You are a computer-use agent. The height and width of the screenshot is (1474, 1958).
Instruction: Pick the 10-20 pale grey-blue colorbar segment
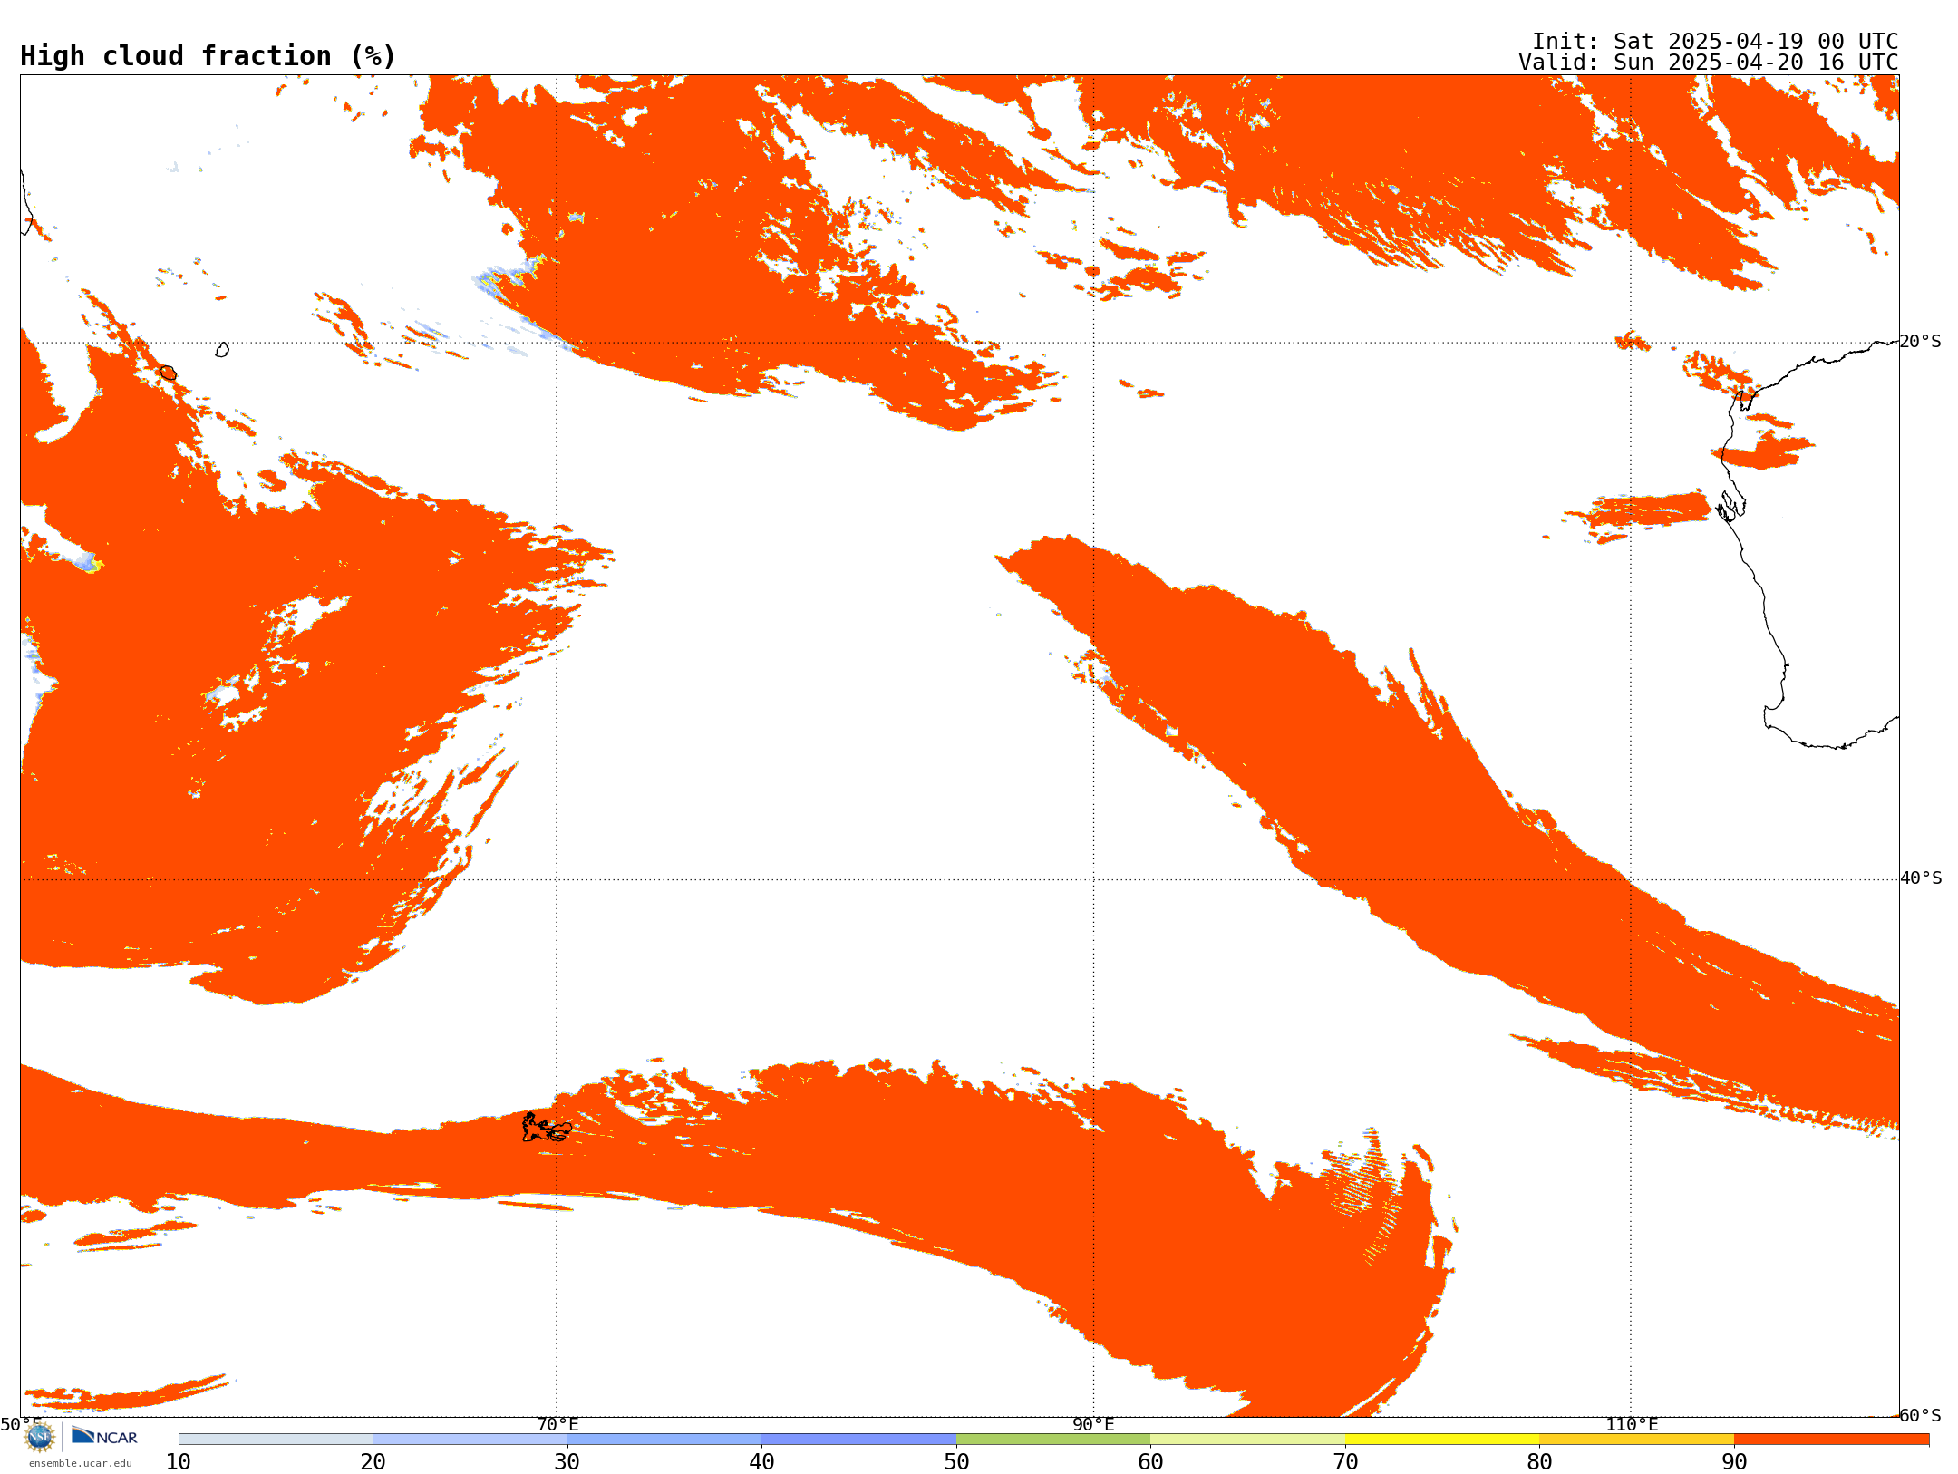point(276,1440)
